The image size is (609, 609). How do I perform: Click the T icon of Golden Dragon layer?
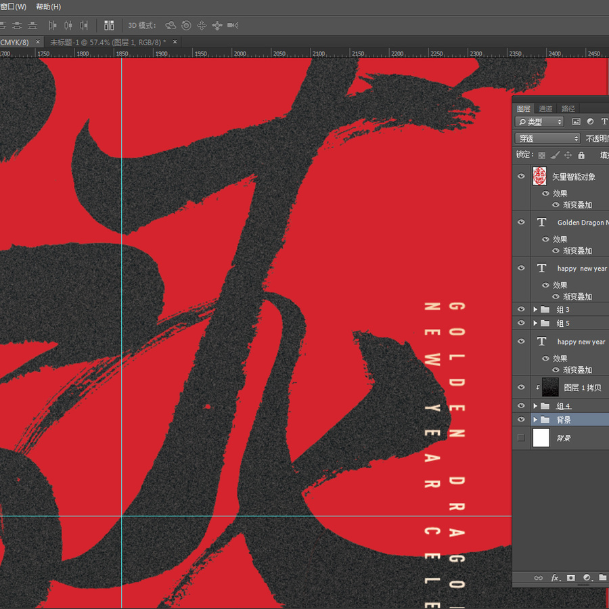pyautogui.click(x=542, y=222)
